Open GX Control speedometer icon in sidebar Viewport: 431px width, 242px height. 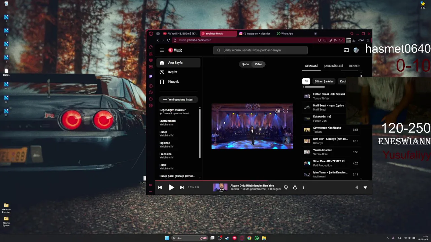tap(151, 47)
